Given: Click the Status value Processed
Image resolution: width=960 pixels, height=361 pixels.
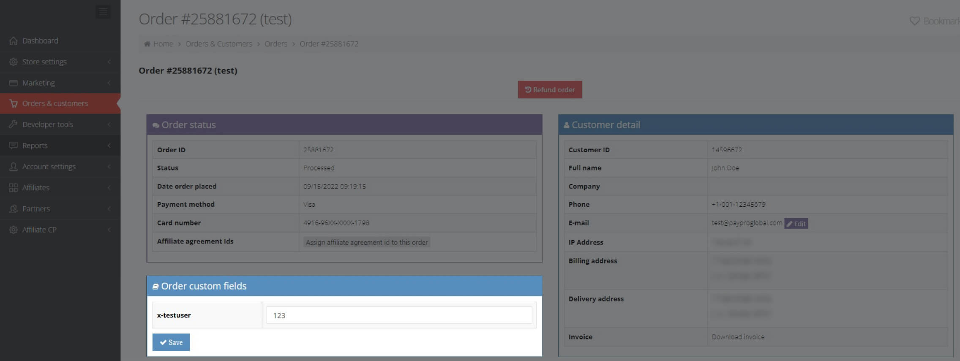Looking at the screenshot, I should coord(319,168).
